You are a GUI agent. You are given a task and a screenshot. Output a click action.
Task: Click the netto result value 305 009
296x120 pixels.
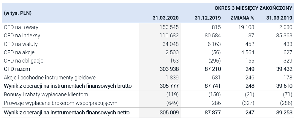(169, 113)
